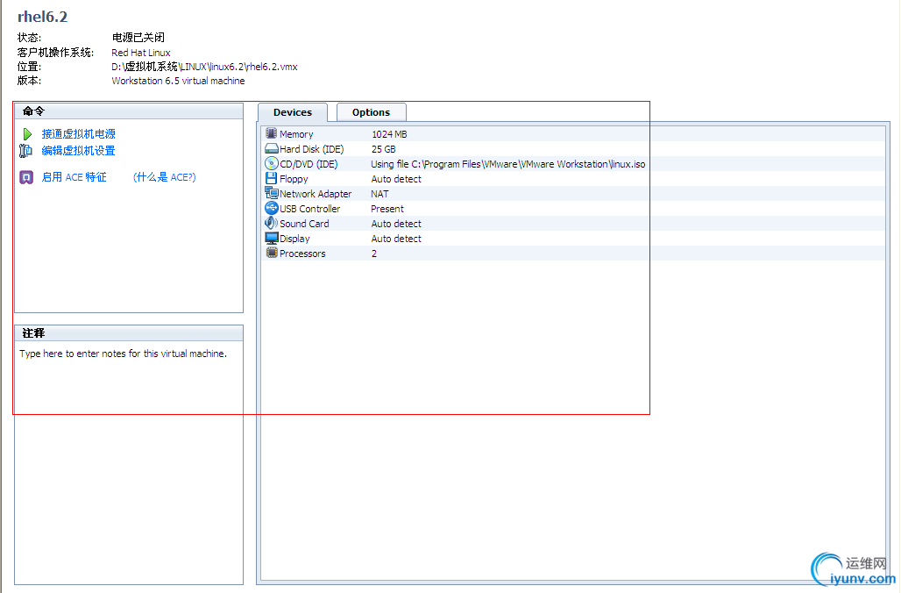Viewport: 901px width, 593px height.
Task: Click the edit virtual machine settings icon
Action: [x=26, y=151]
